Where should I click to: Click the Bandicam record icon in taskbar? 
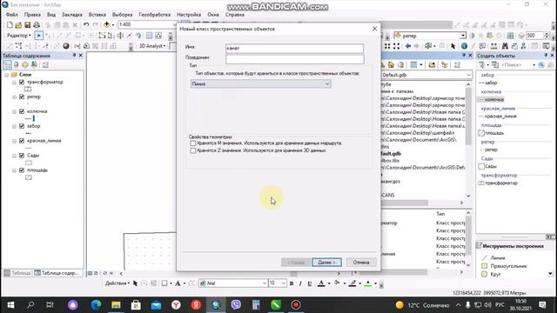coord(296,304)
